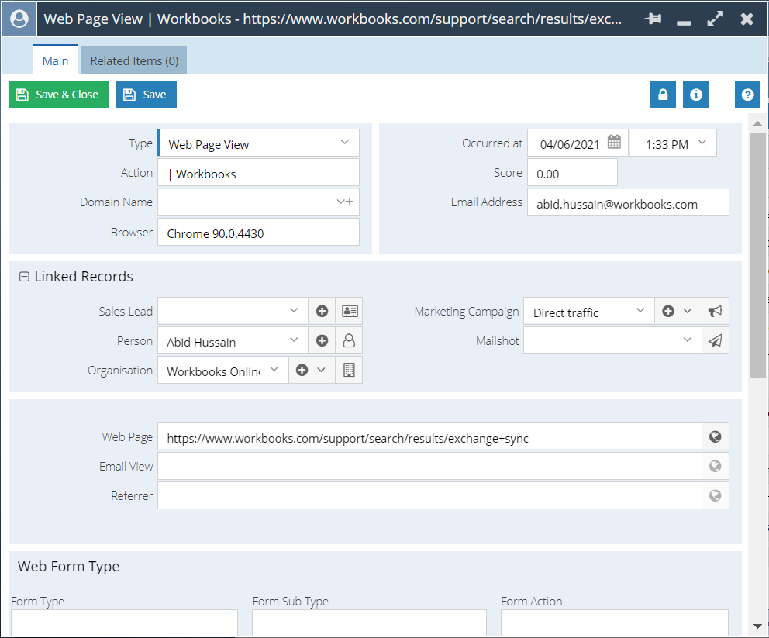Viewport: 769px width, 638px height.
Task: Open the lock permissions icon
Action: pyautogui.click(x=663, y=95)
